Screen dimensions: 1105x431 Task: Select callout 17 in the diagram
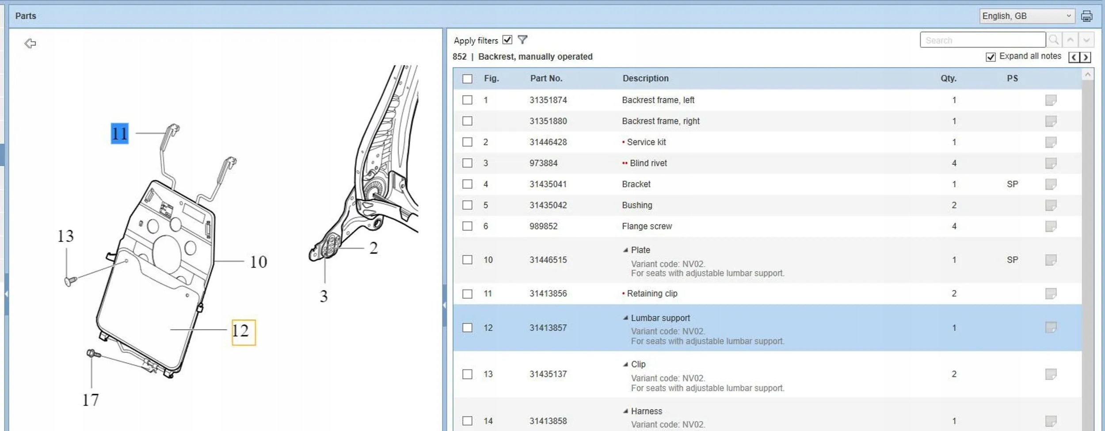[91, 400]
